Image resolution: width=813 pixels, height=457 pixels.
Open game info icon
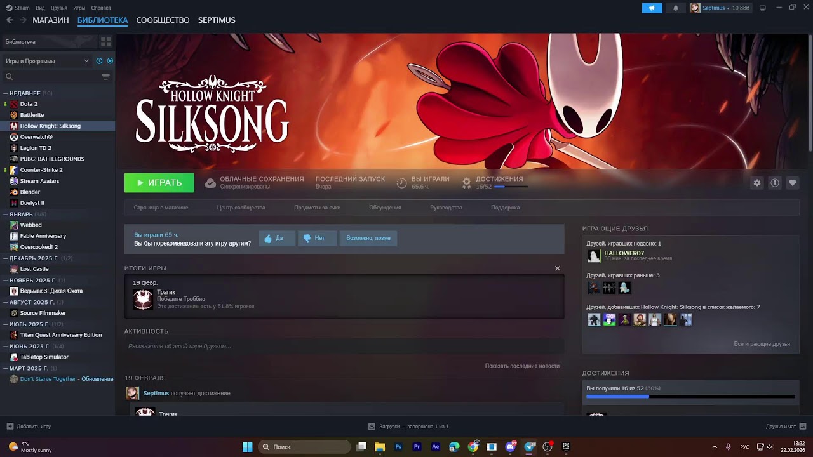tap(775, 183)
